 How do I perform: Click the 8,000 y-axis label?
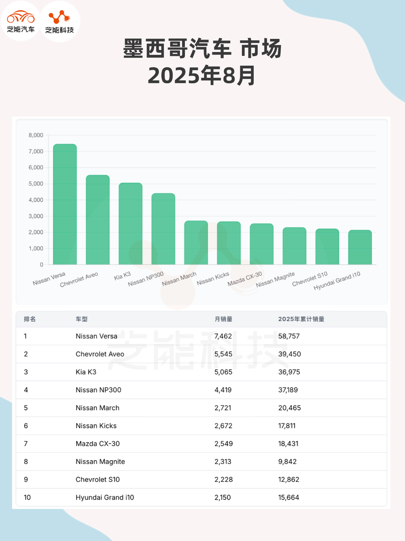[36, 135]
